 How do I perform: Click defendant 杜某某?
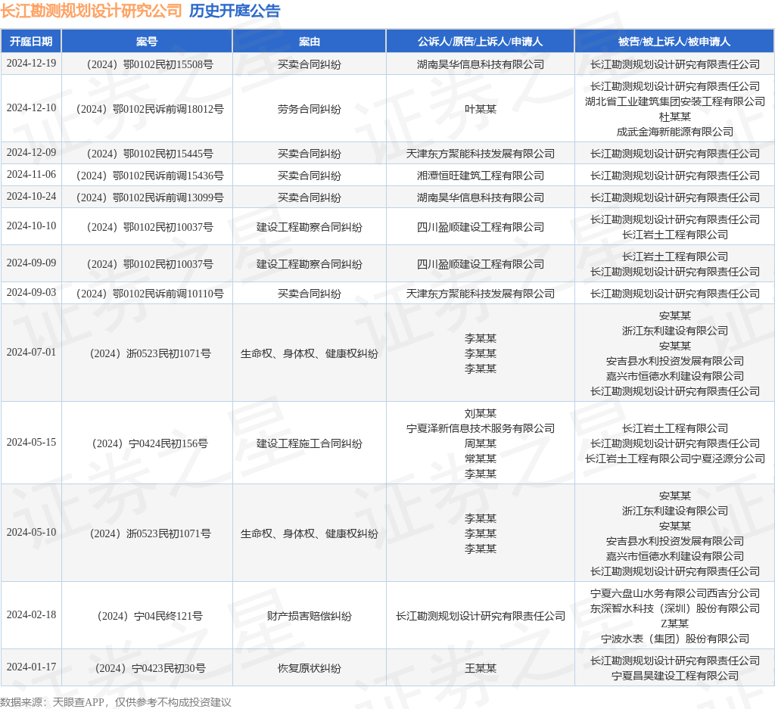[674, 117]
